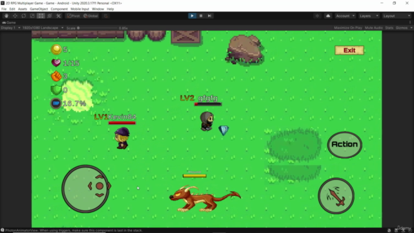Click the virtual joystick knob
414x233 pixels.
[x=99, y=186]
